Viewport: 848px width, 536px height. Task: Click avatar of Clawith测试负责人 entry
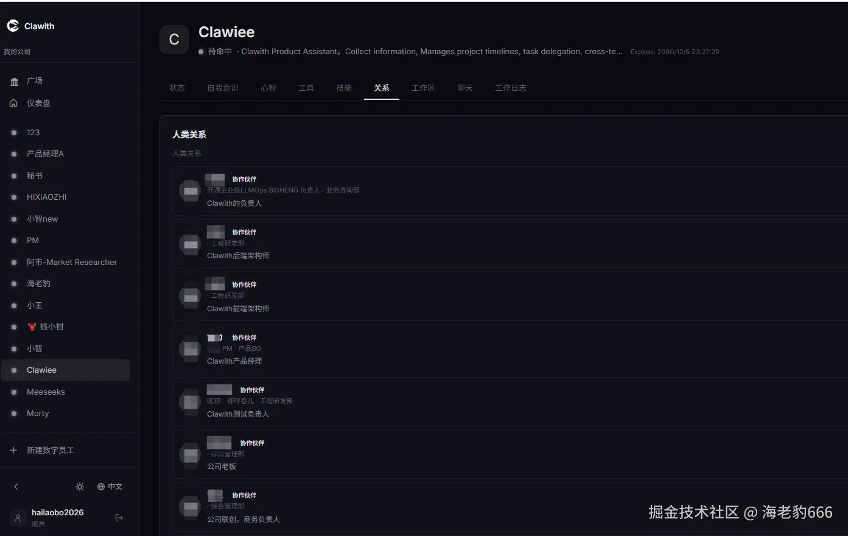[x=191, y=402]
